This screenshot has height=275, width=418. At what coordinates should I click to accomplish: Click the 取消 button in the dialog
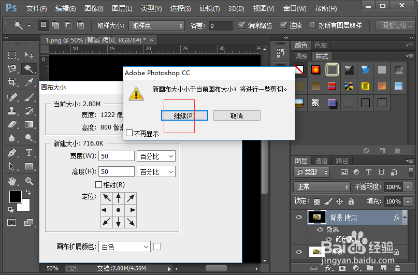point(237,115)
